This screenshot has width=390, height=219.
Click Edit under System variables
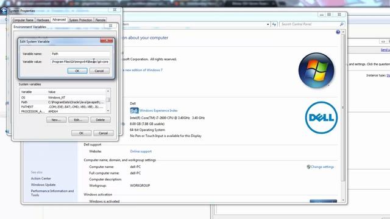78,120
